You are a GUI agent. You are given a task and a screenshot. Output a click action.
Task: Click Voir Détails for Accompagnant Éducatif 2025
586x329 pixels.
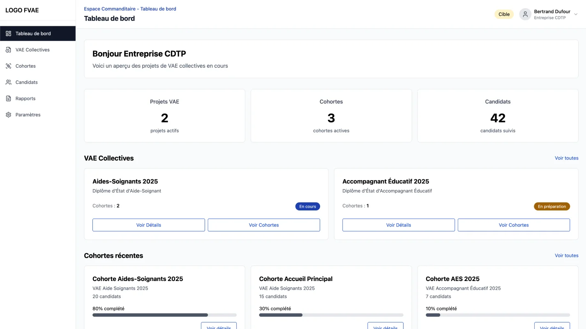[x=398, y=225]
